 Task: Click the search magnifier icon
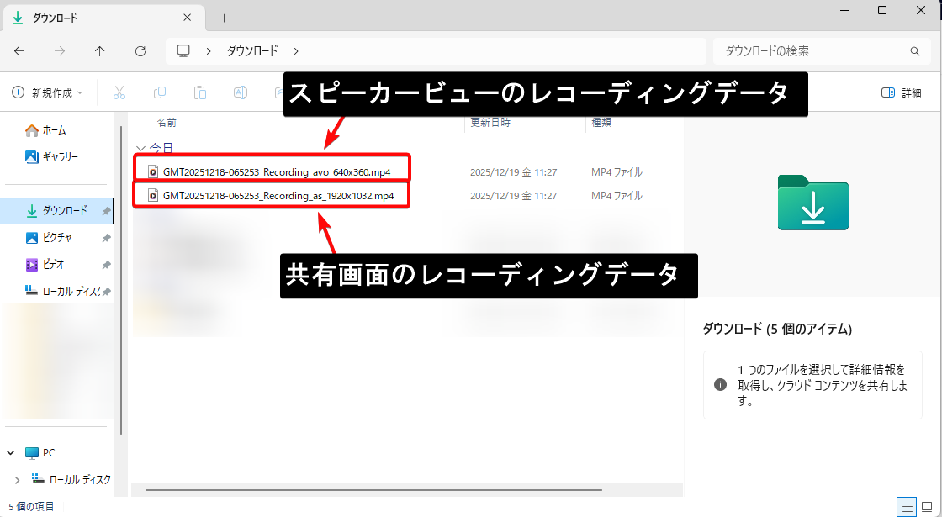click(x=915, y=51)
